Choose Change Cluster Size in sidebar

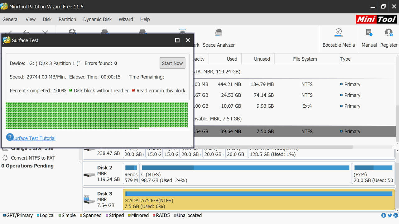tap(32, 148)
